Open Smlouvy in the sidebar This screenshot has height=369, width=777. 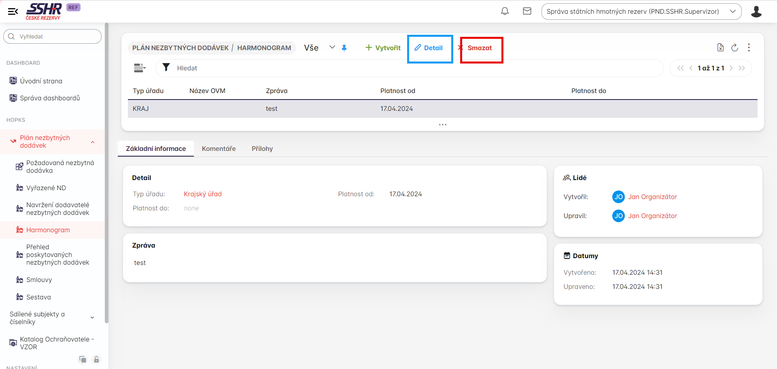click(x=39, y=280)
